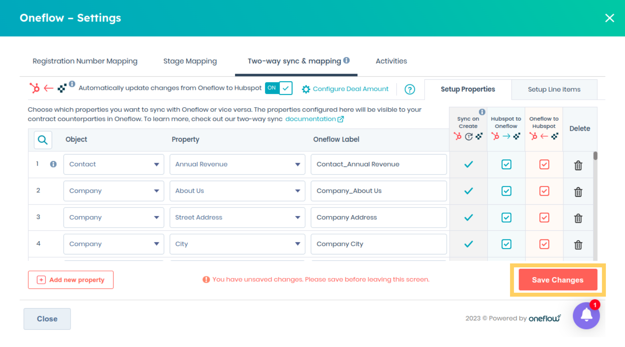Toggle Hubspot to Oneflow for About Us
This screenshot has width=625, height=347.
coord(506,191)
